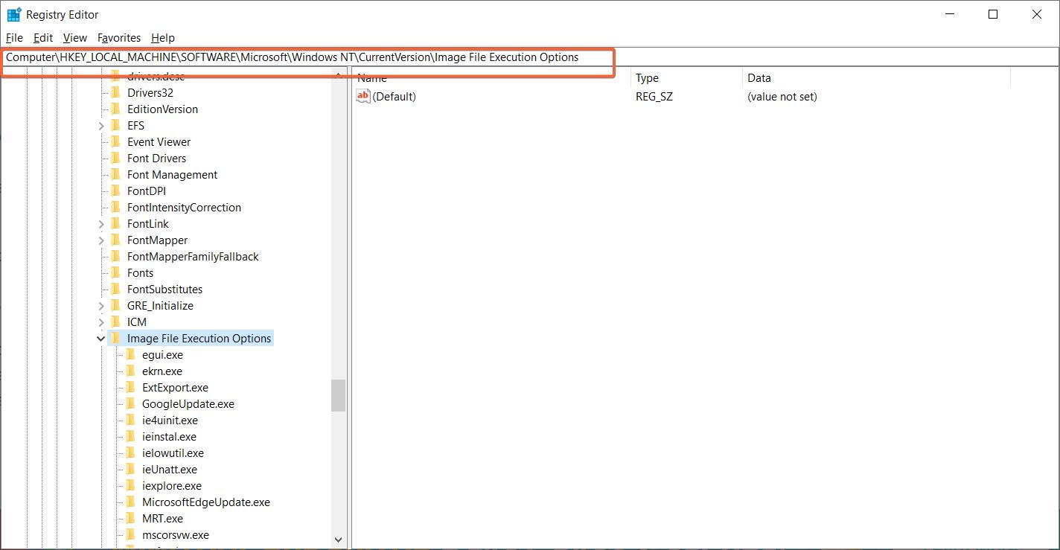1060x550 pixels.
Task: Expand the EFS key
Action: (101, 126)
